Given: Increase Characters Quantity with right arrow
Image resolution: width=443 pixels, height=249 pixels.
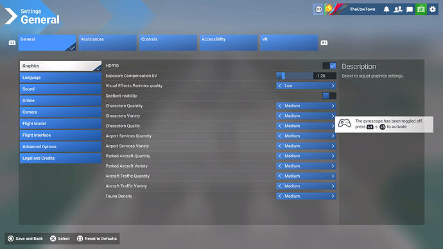Looking at the screenshot, I should tap(333, 106).
